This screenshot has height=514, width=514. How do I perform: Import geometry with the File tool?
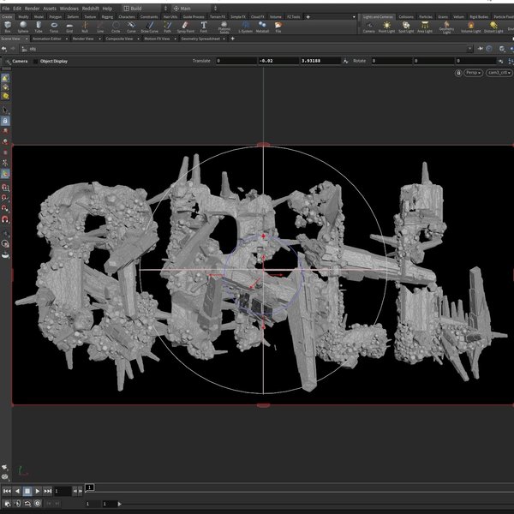278,27
